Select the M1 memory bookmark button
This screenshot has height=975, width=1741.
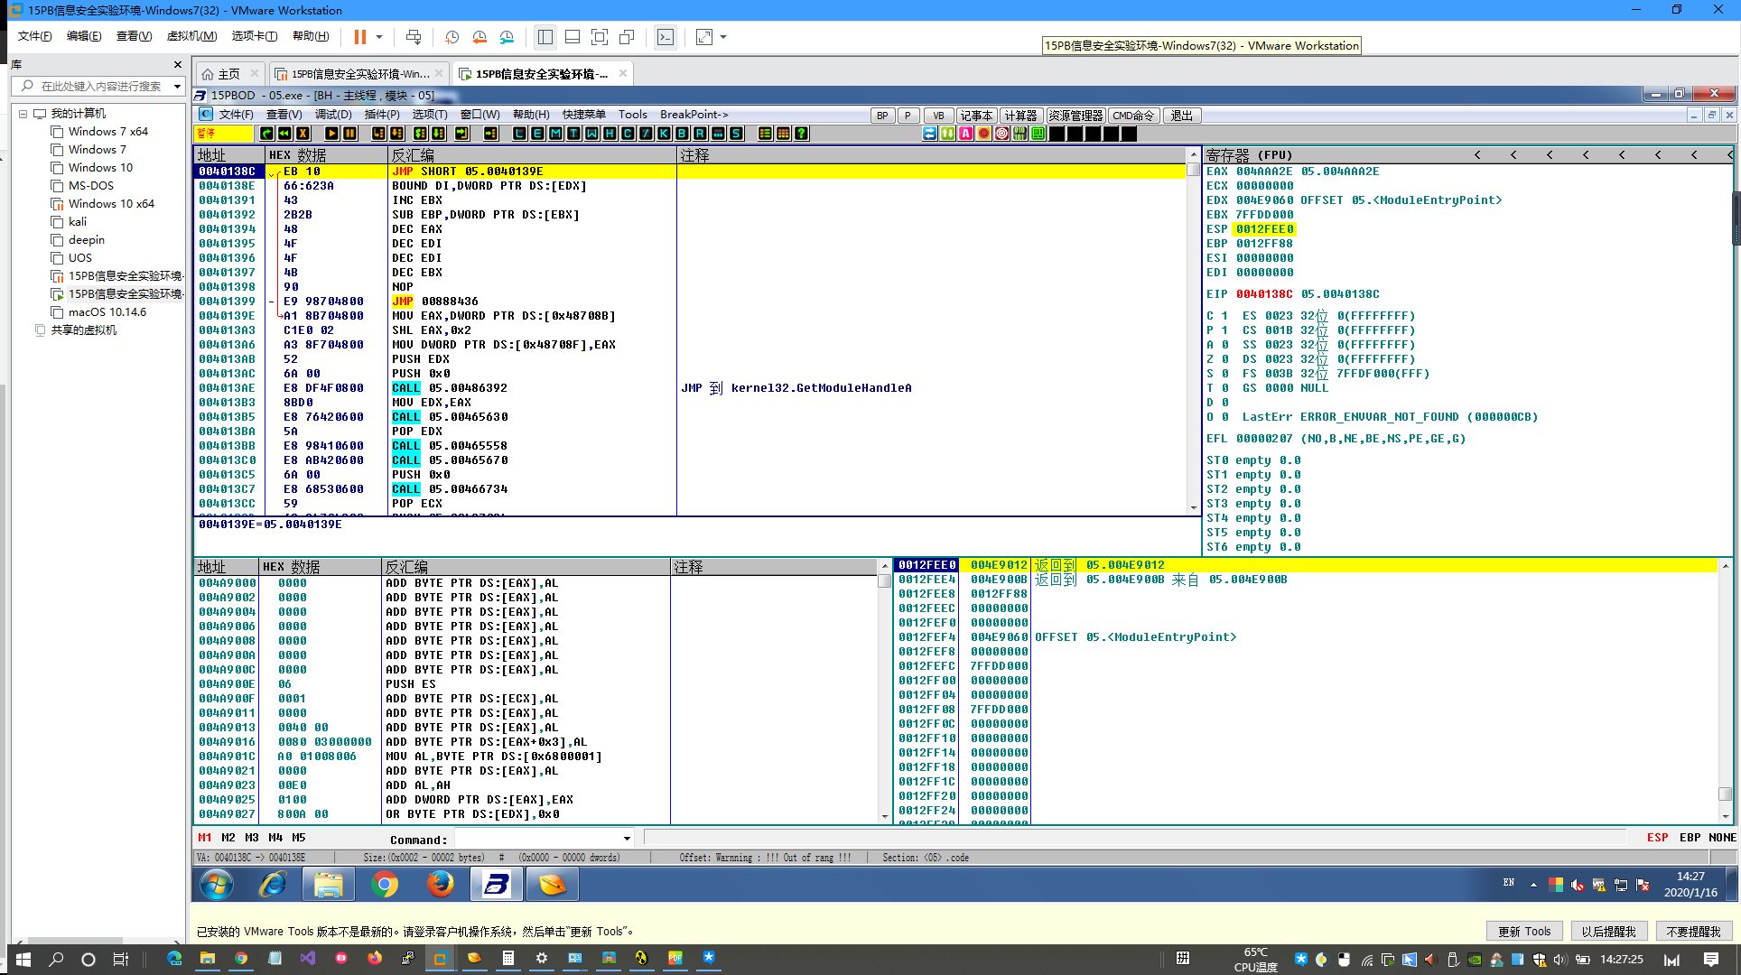point(205,838)
